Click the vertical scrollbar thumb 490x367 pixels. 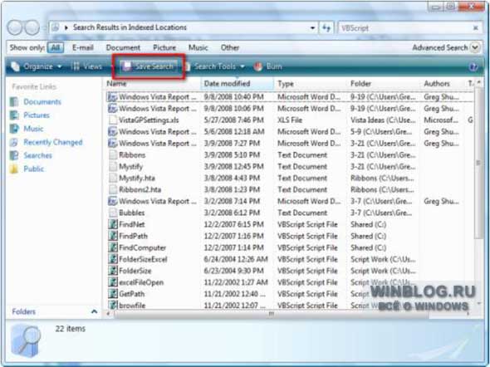[x=478, y=163]
